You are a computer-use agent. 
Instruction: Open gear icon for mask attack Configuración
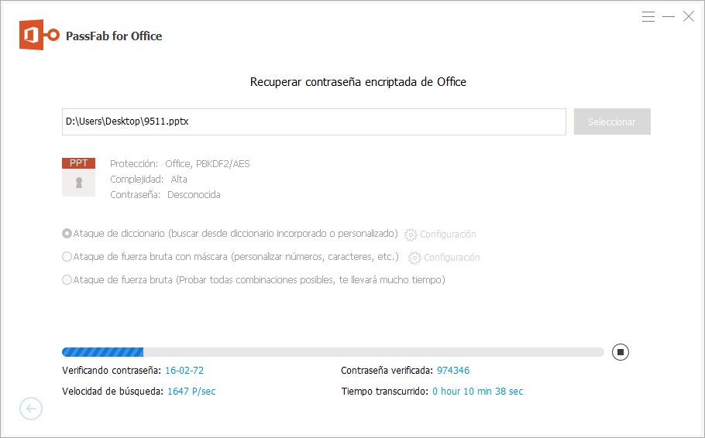point(414,258)
